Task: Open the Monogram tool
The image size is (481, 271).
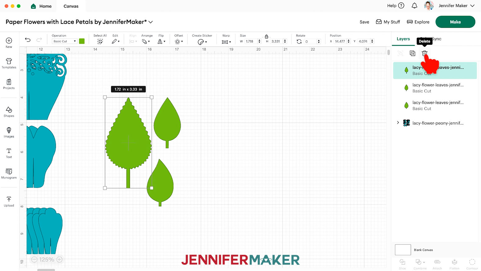Action: click(9, 174)
